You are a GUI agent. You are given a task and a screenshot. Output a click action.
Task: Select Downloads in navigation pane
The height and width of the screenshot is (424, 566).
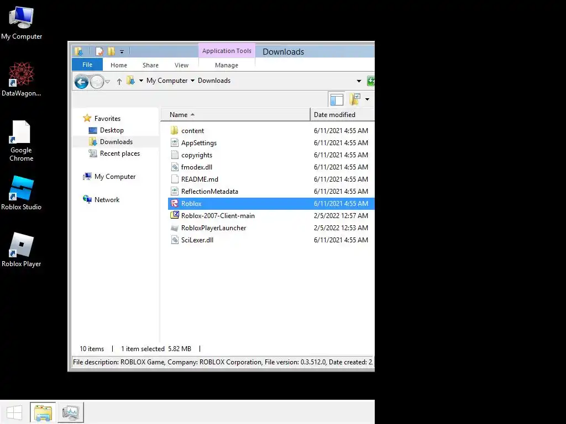(116, 142)
